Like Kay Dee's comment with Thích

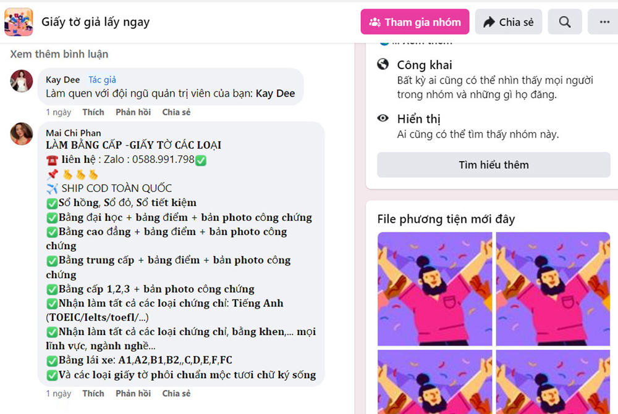(93, 112)
